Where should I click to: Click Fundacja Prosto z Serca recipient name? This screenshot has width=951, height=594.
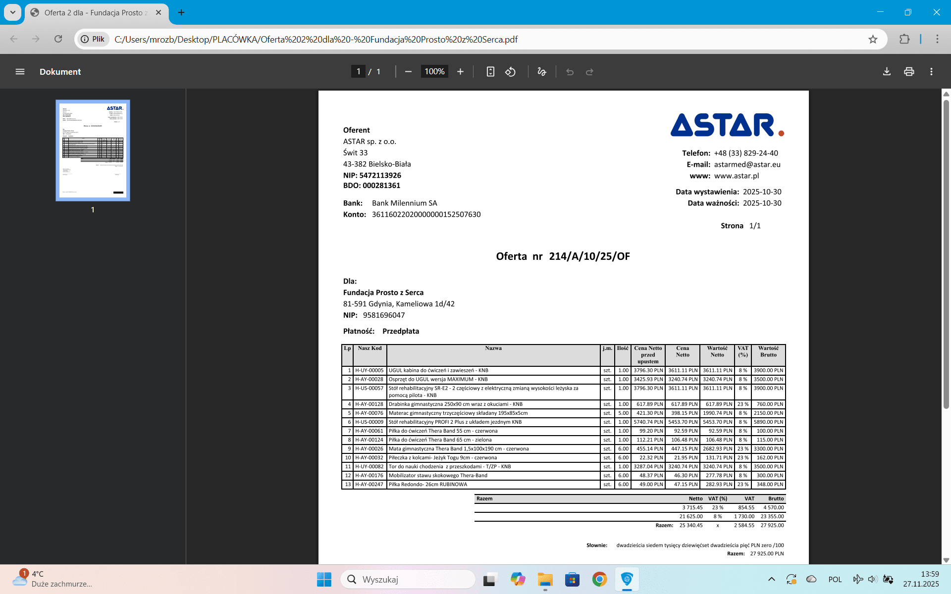pos(383,293)
